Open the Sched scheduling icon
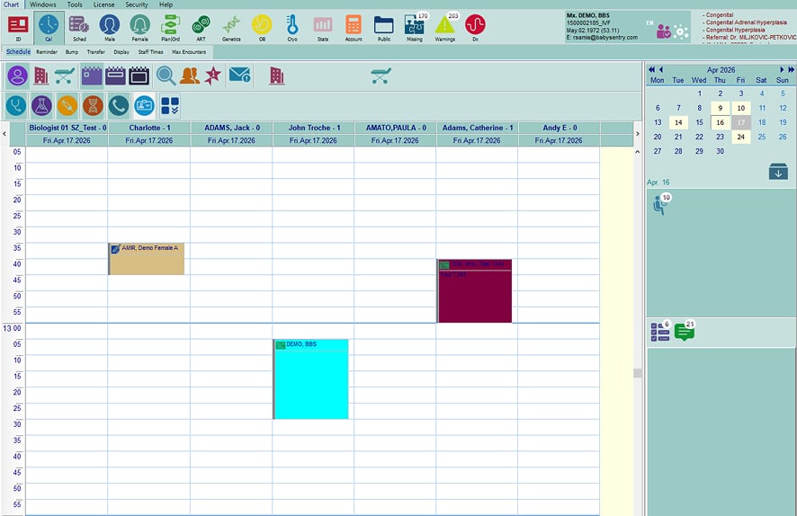 pos(79,28)
